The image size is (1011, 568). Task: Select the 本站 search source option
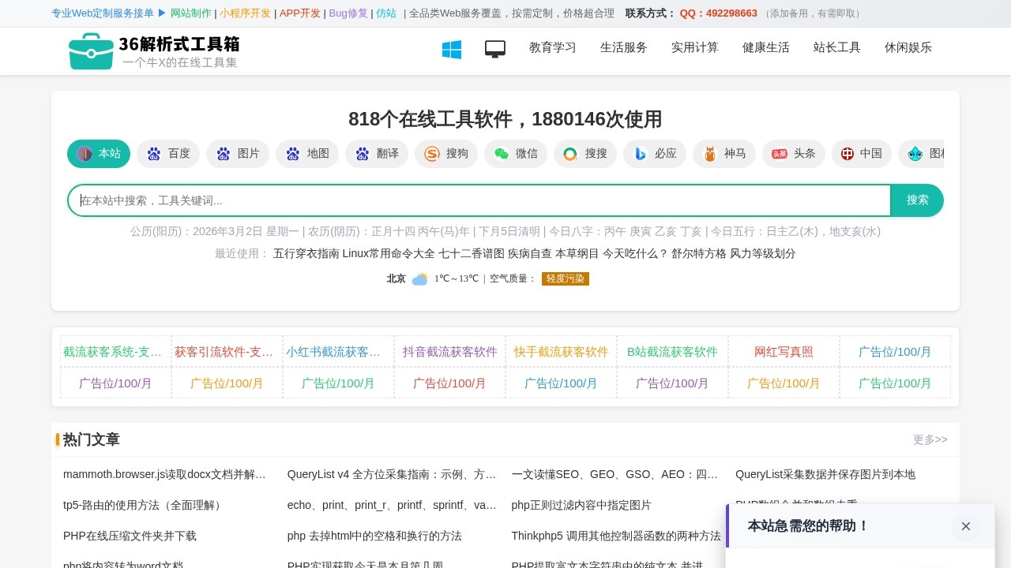coord(99,154)
